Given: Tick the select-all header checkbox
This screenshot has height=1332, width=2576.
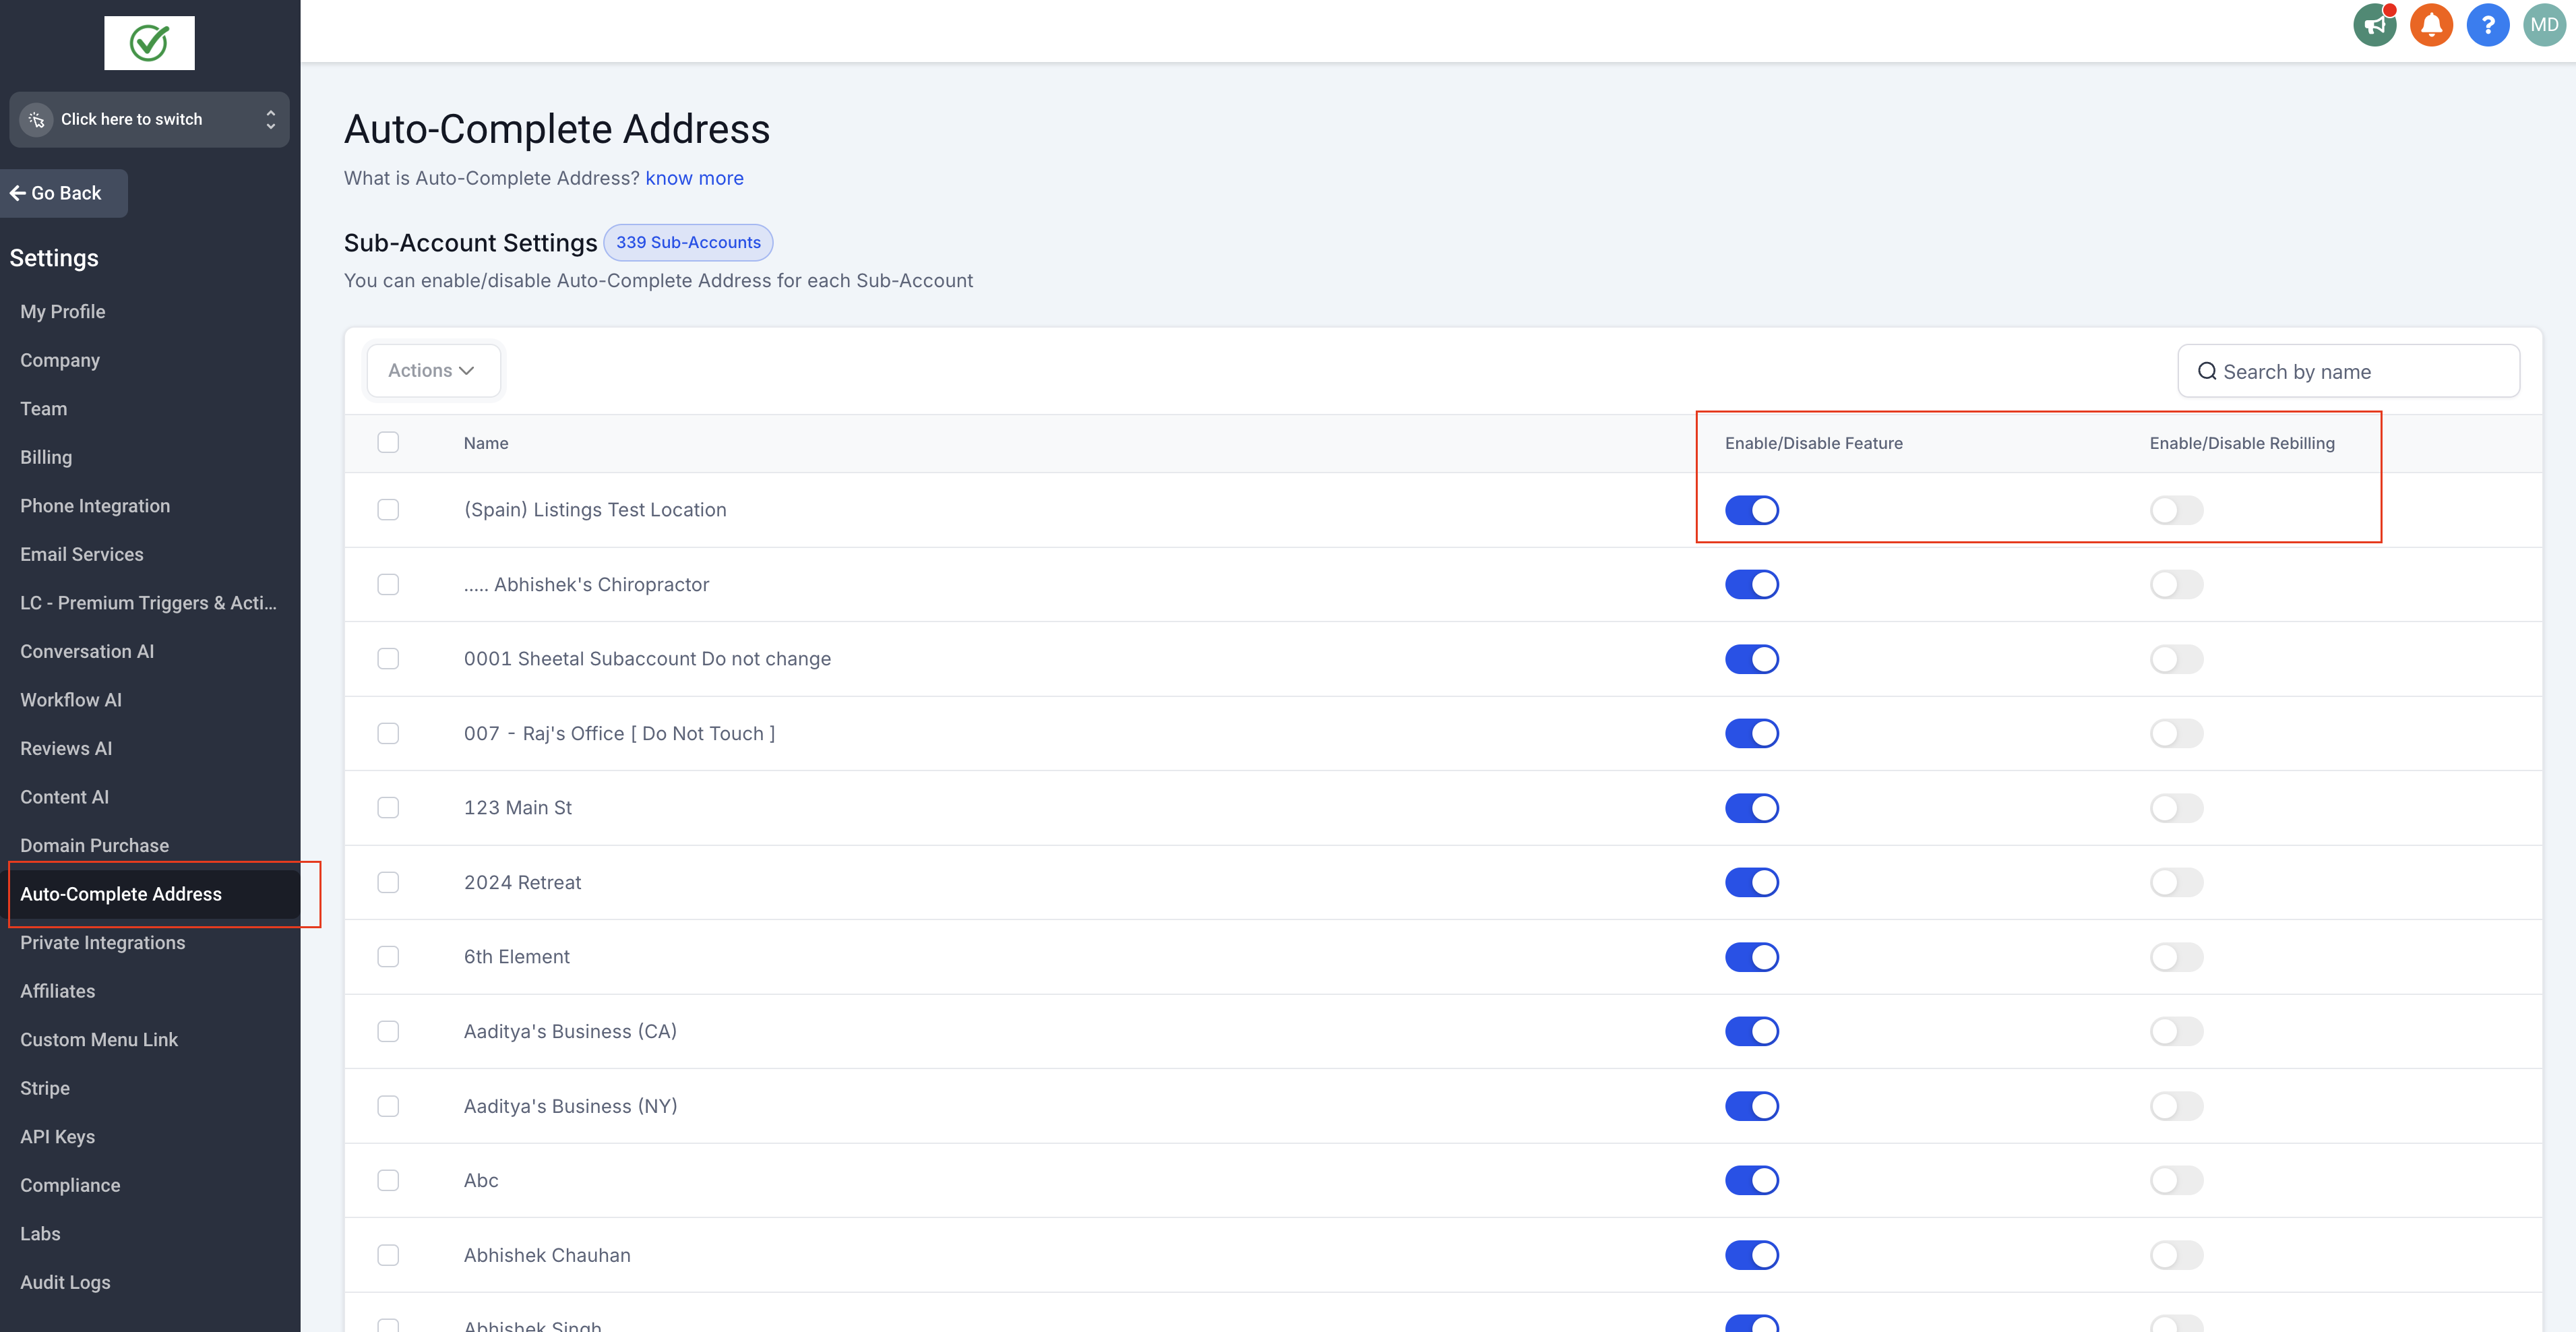Looking at the screenshot, I should pyautogui.click(x=388, y=442).
